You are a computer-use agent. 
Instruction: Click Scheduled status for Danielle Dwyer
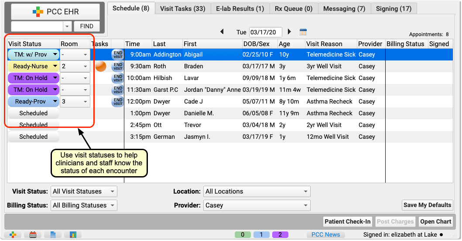point(33,114)
